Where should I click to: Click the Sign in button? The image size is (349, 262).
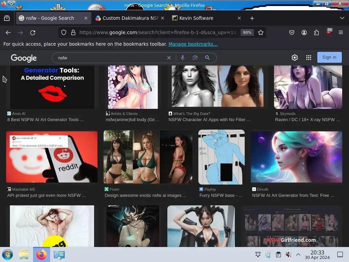pos(330,57)
